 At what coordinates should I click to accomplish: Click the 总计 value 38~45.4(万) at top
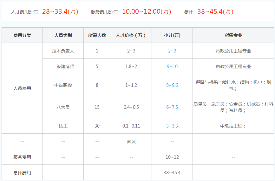[215, 11]
